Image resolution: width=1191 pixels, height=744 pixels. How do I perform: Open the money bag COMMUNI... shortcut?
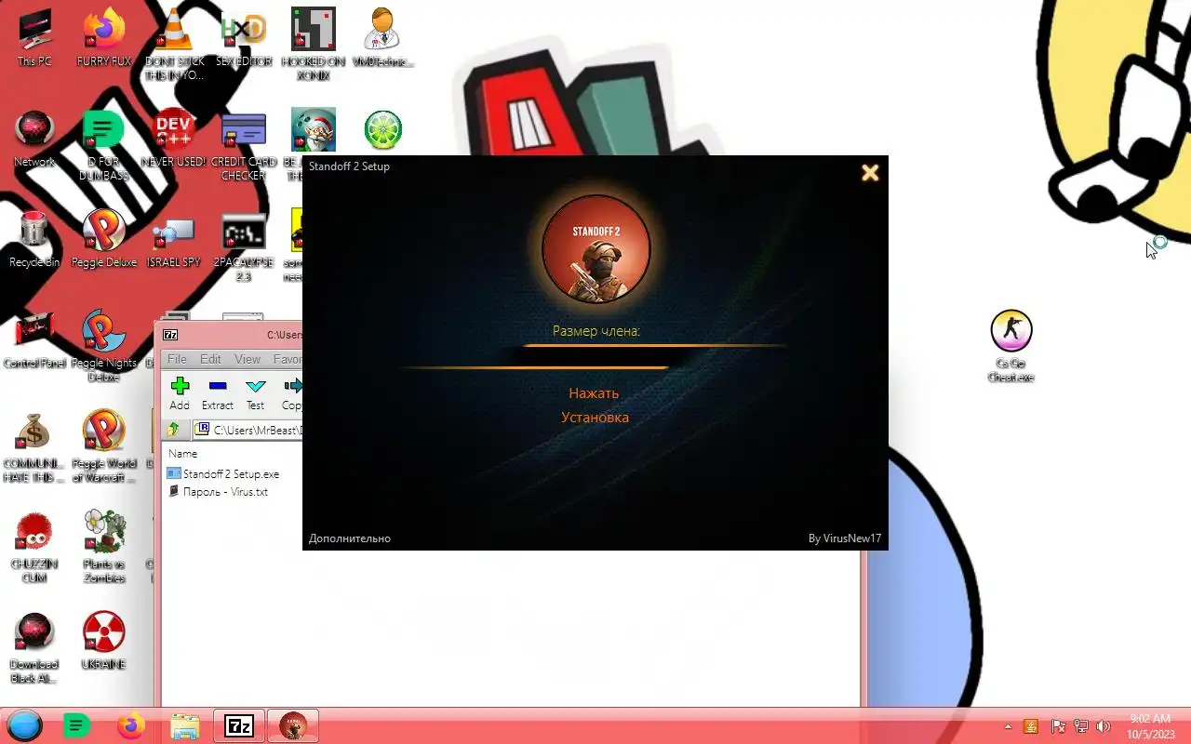click(x=34, y=446)
